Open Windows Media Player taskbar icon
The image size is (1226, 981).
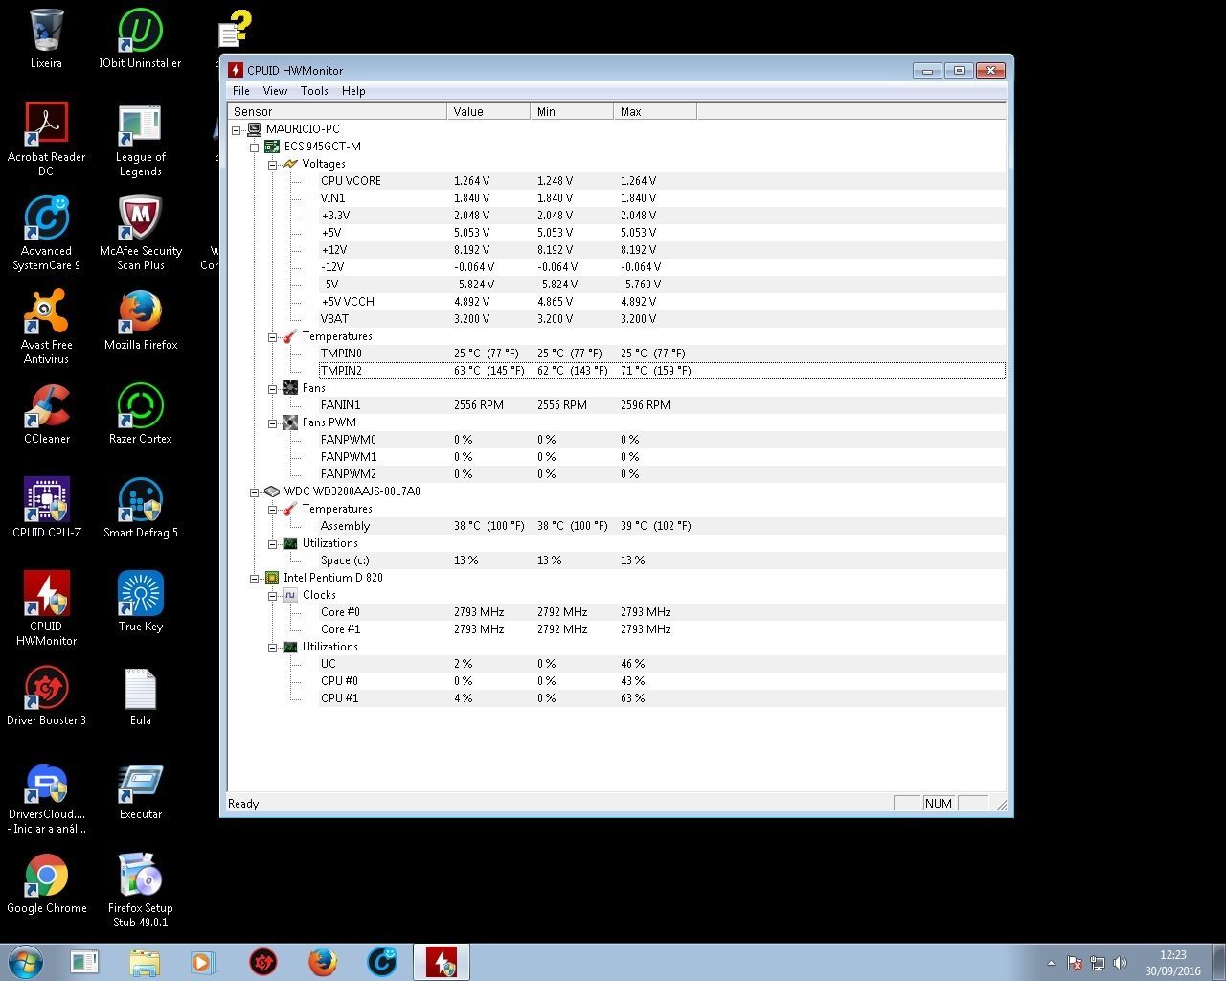click(203, 962)
